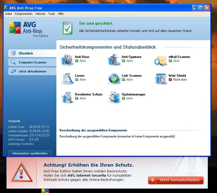Viewport: 217px width, 193px height.
Task: Click the Aktiv checkmark under Updatemanager
Action: (123, 98)
